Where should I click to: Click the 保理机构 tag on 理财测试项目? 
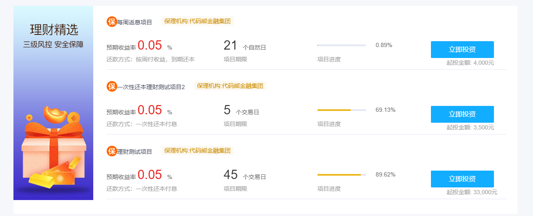pyautogui.click(x=197, y=150)
